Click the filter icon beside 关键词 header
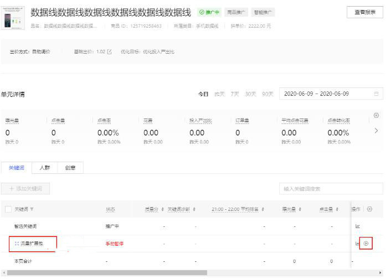Screen dimensions: 386x279 point(32,209)
